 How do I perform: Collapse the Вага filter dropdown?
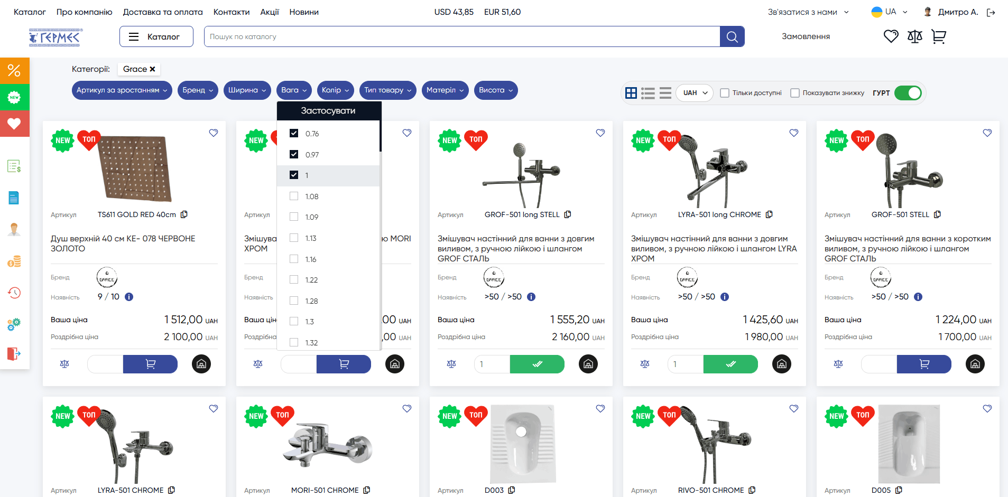(294, 90)
